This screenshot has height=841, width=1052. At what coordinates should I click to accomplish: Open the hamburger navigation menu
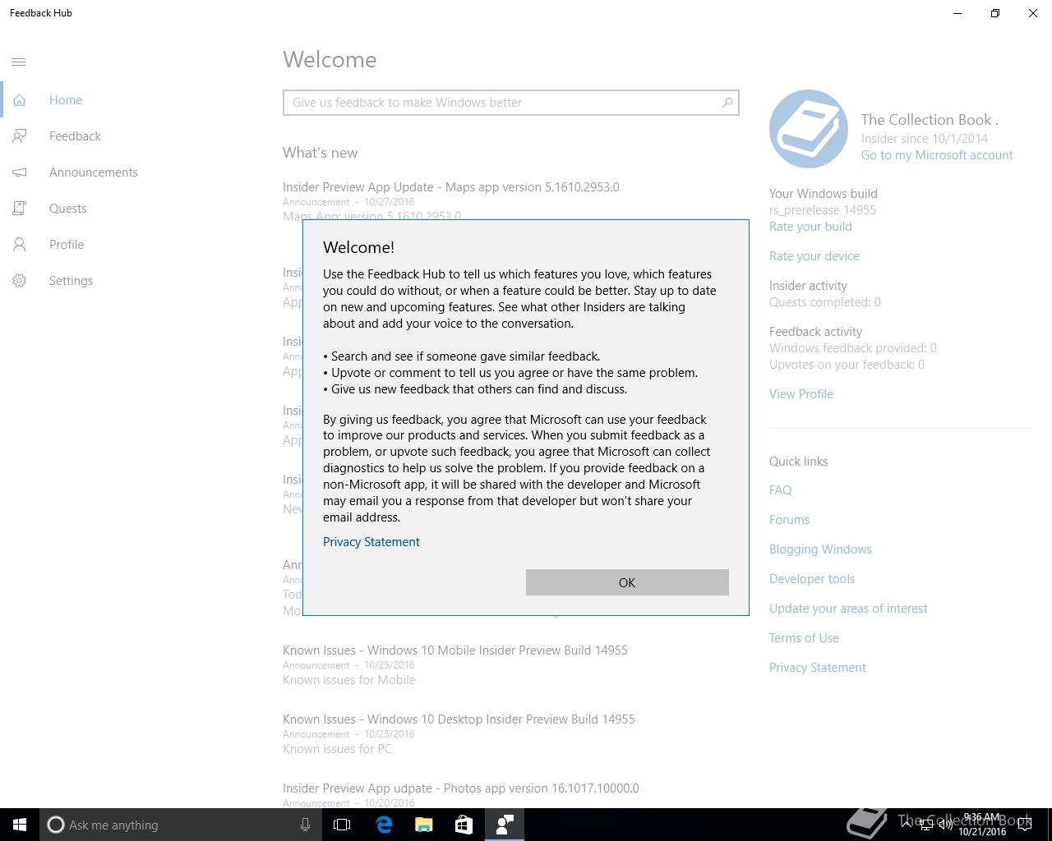click(19, 62)
